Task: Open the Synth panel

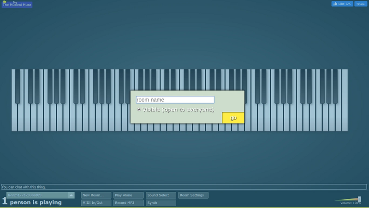Action: tap(161, 203)
